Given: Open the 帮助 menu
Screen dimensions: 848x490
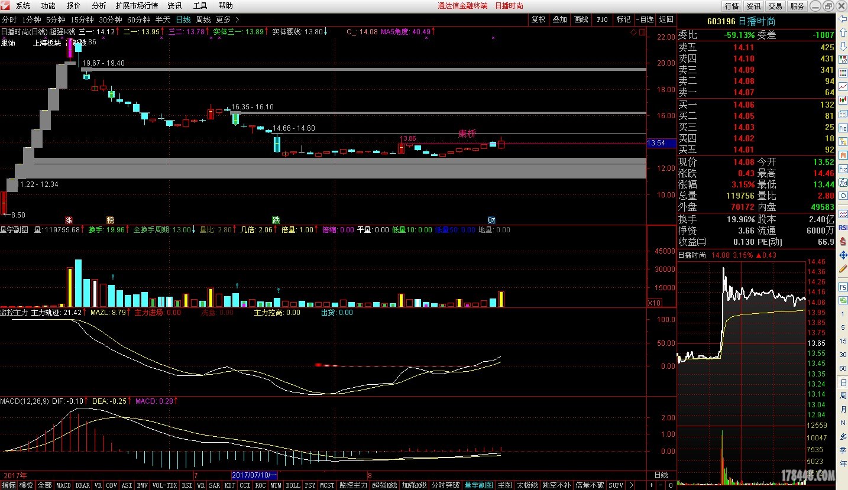Looking at the screenshot, I should tap(226, 6).
